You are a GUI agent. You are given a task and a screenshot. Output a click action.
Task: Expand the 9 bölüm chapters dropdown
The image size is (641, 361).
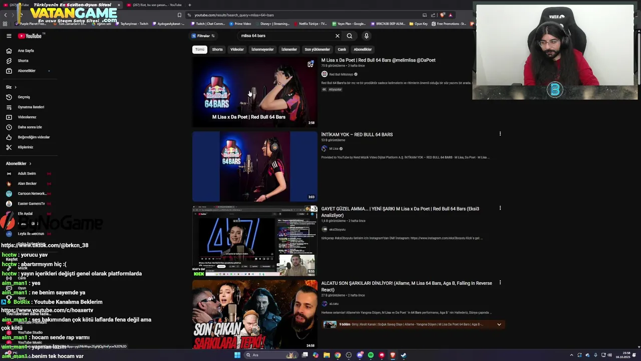coord(499,324)
